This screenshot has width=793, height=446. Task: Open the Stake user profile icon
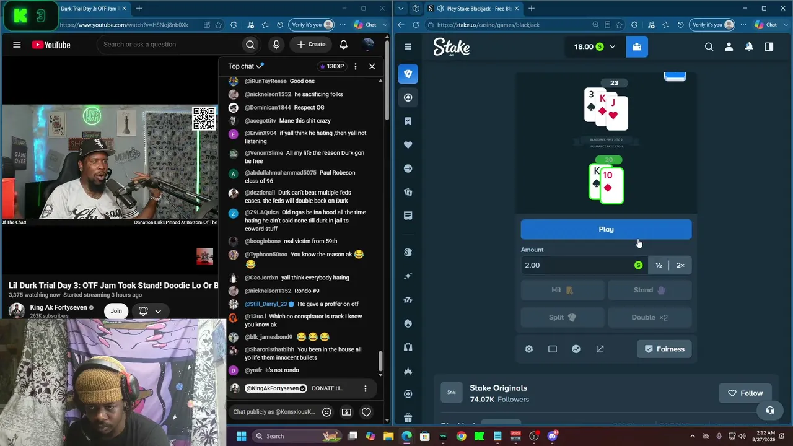click(x=729, y=46)
